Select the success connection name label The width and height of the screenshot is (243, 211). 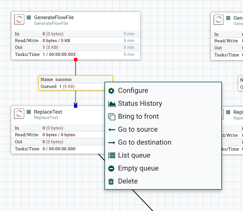click(63, 80)
